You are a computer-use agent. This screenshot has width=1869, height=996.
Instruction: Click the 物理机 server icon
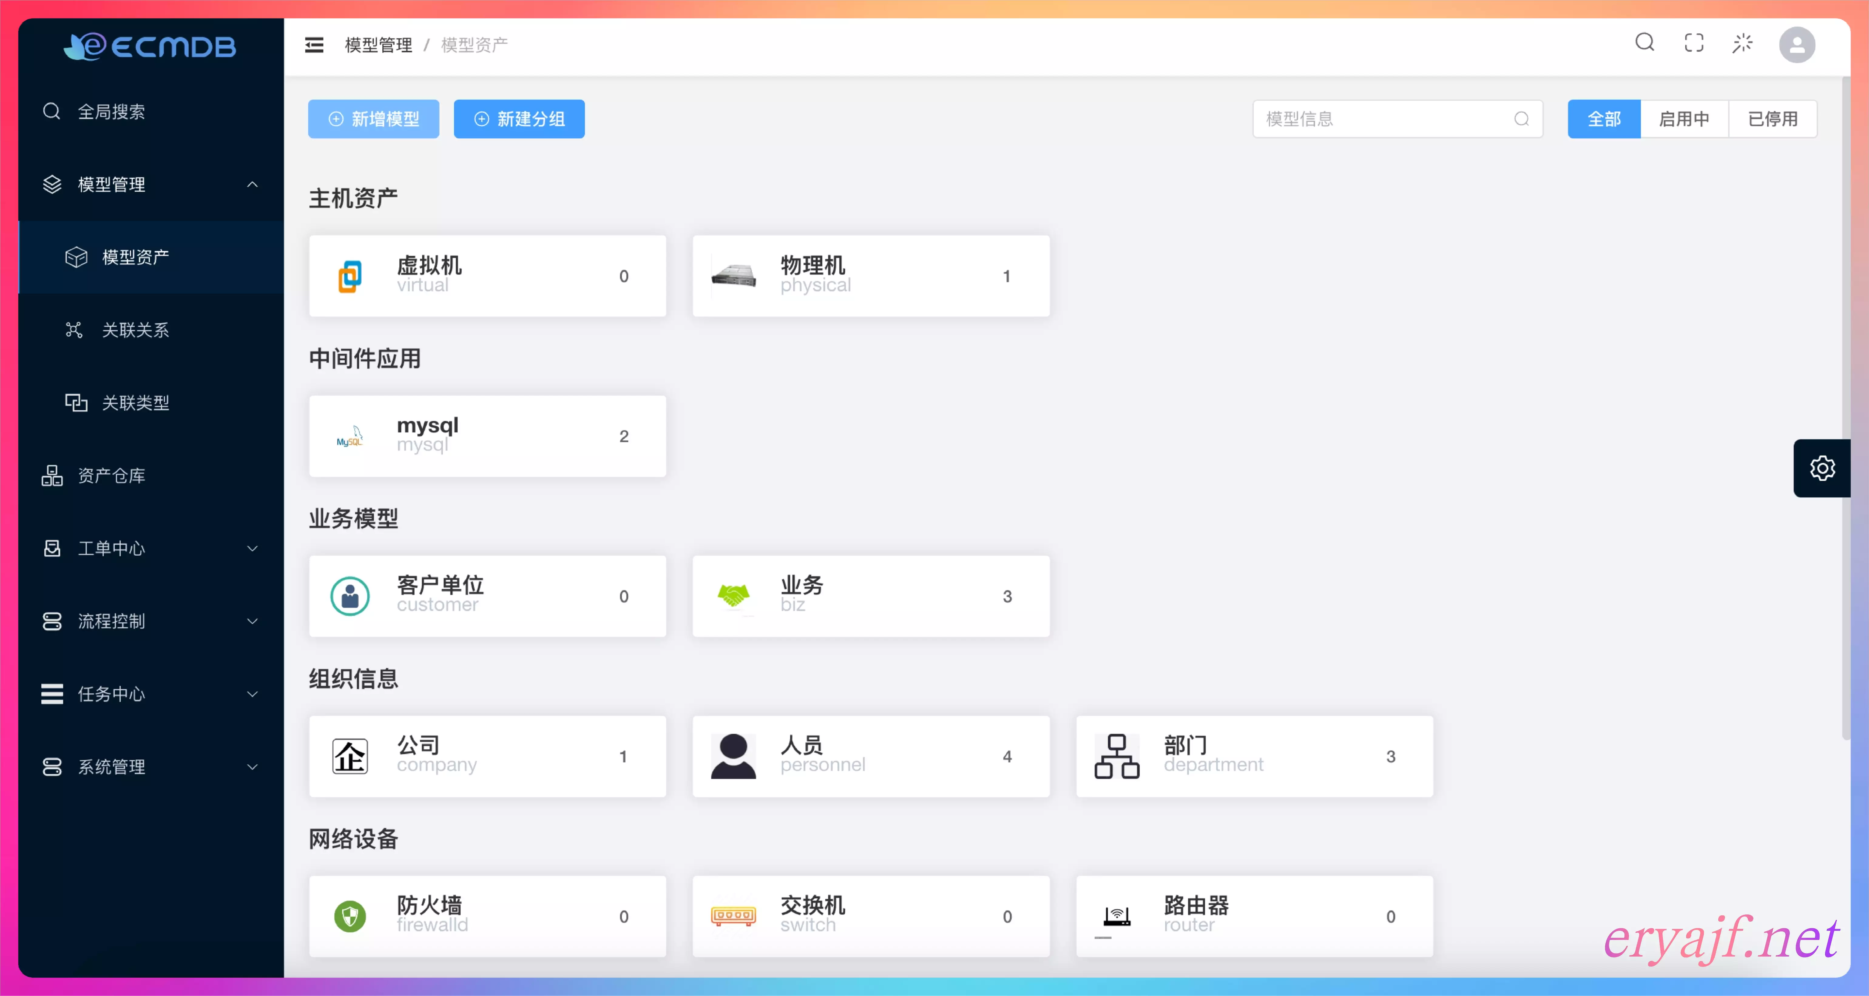[734, 276]
